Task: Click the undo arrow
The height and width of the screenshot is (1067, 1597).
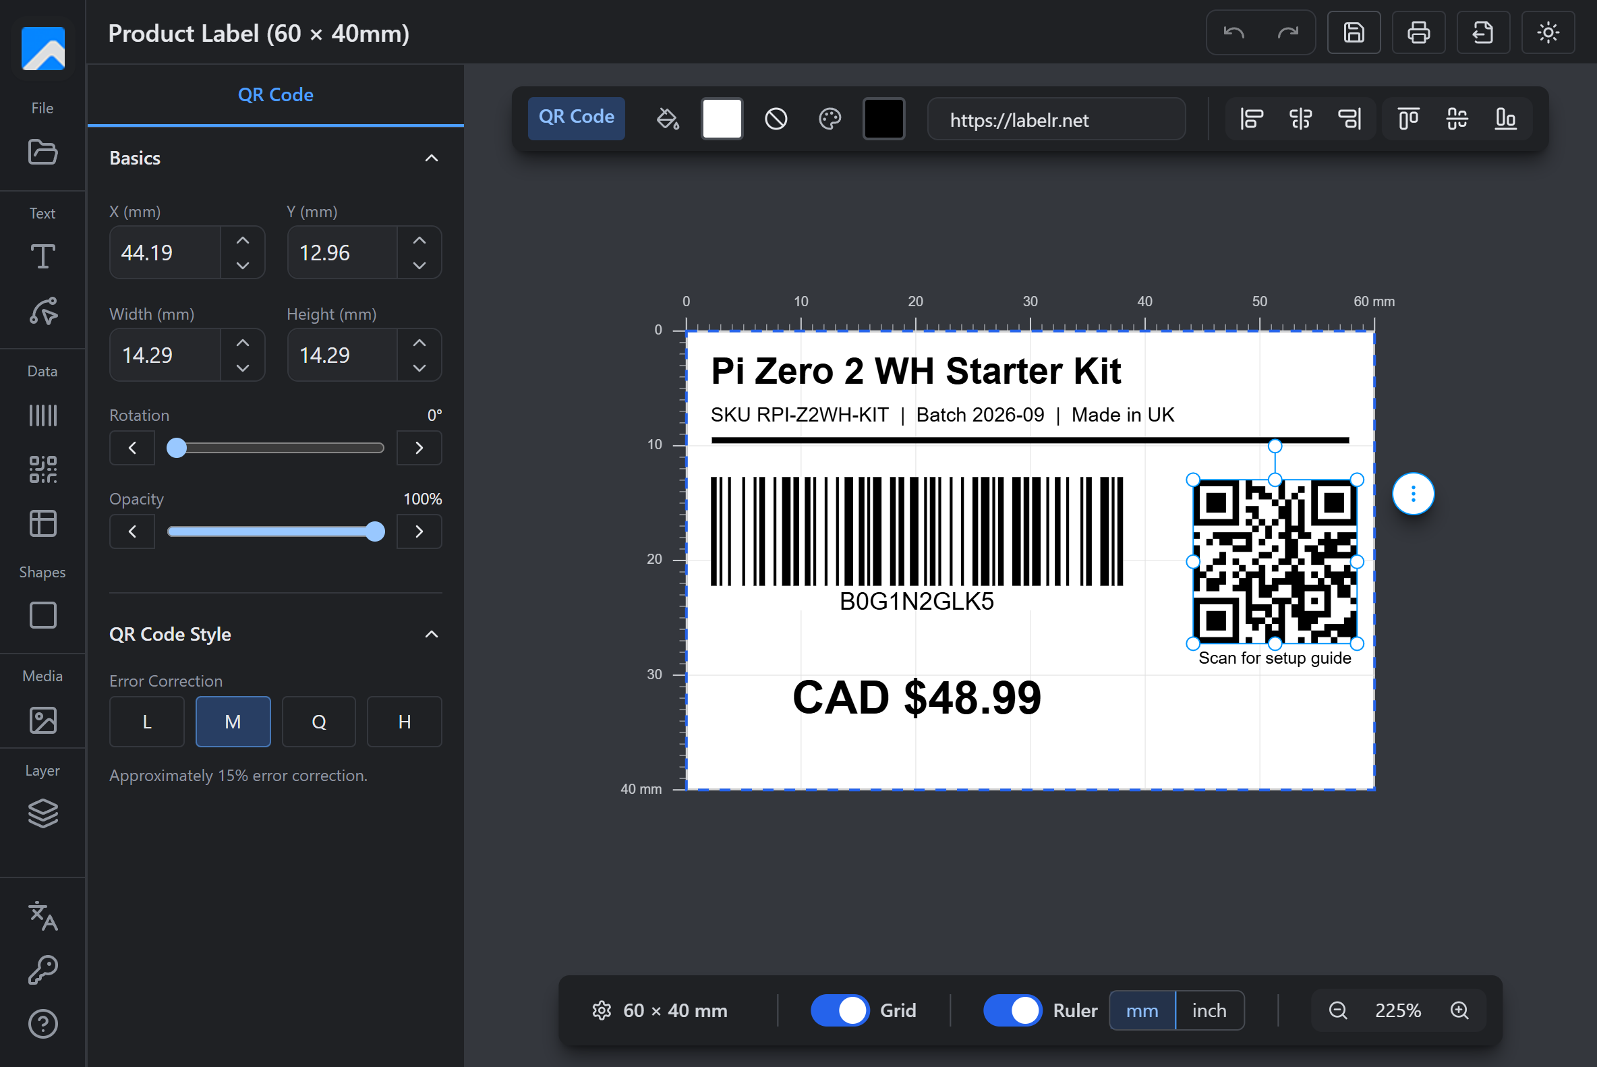Action: (x=1233, y=32)
